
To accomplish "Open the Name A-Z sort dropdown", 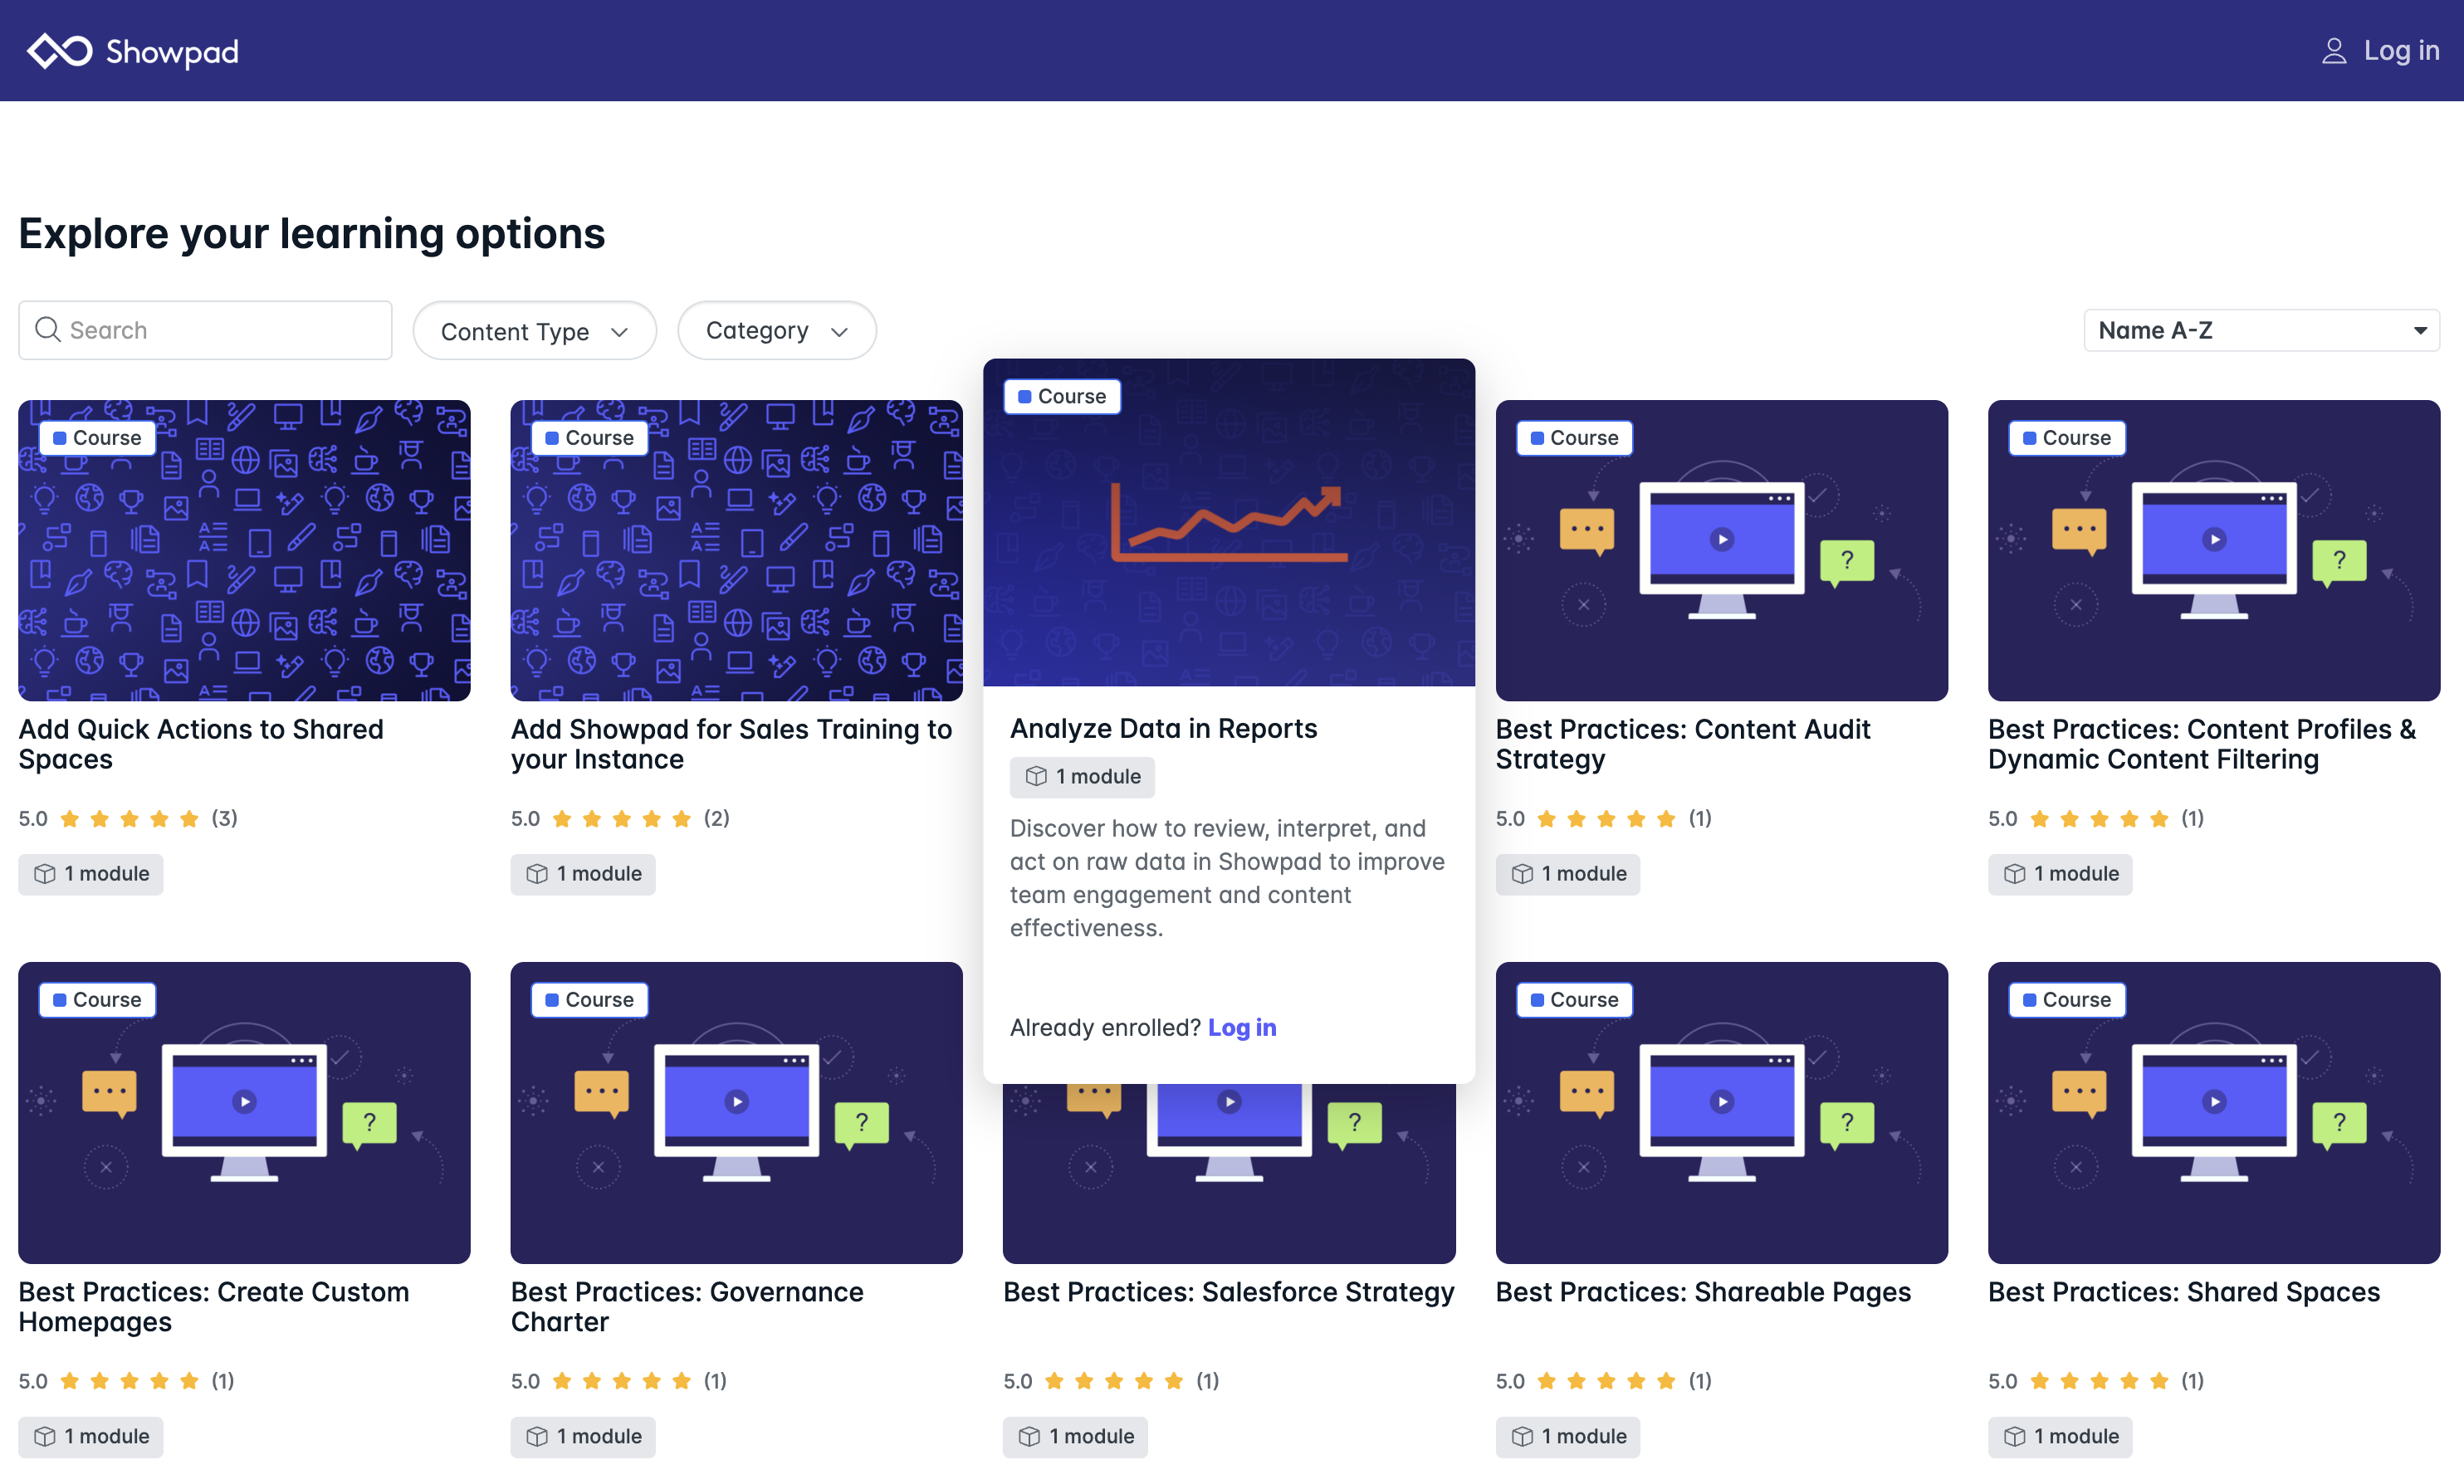I will click(x=2260, y=330).
